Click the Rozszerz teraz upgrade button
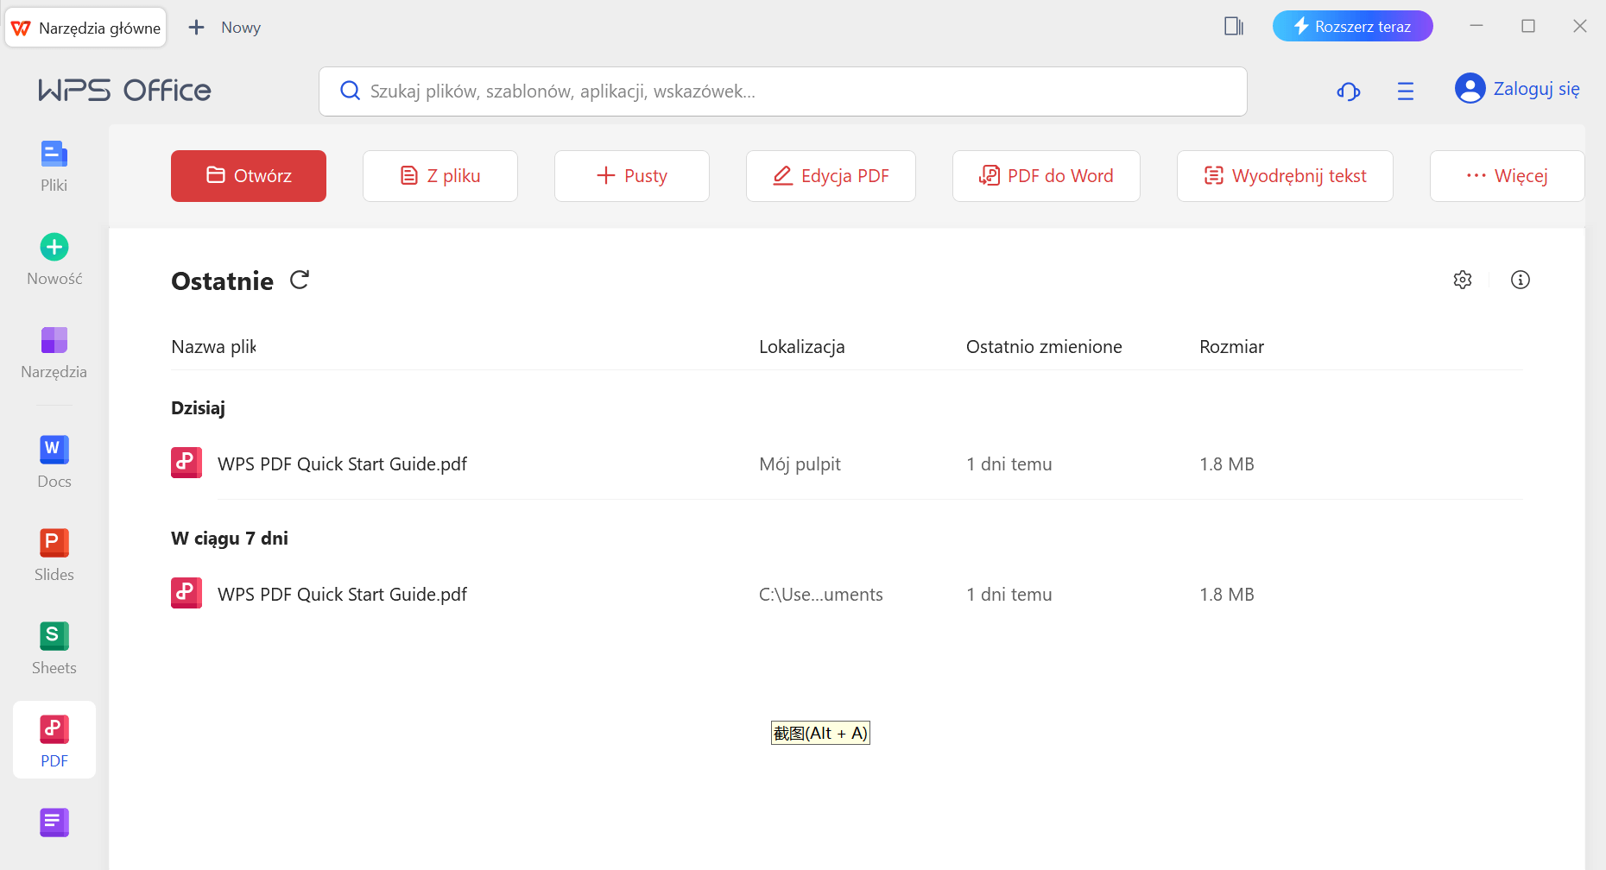The image size is (1606, 870). point(1353,26)
